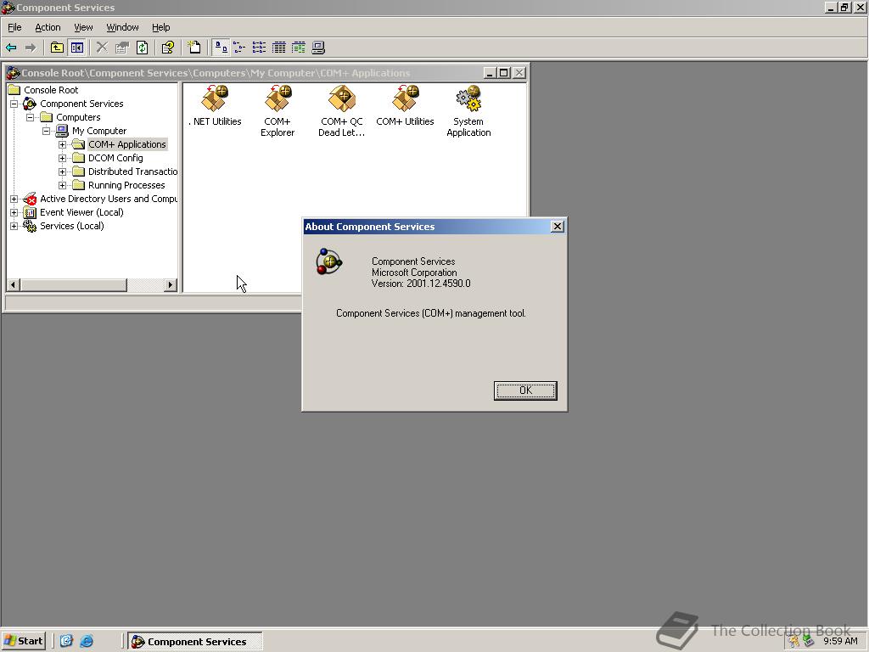This screenshot has width=869, height=652.
Task: Collapse the Computers node
Action: 31,117
